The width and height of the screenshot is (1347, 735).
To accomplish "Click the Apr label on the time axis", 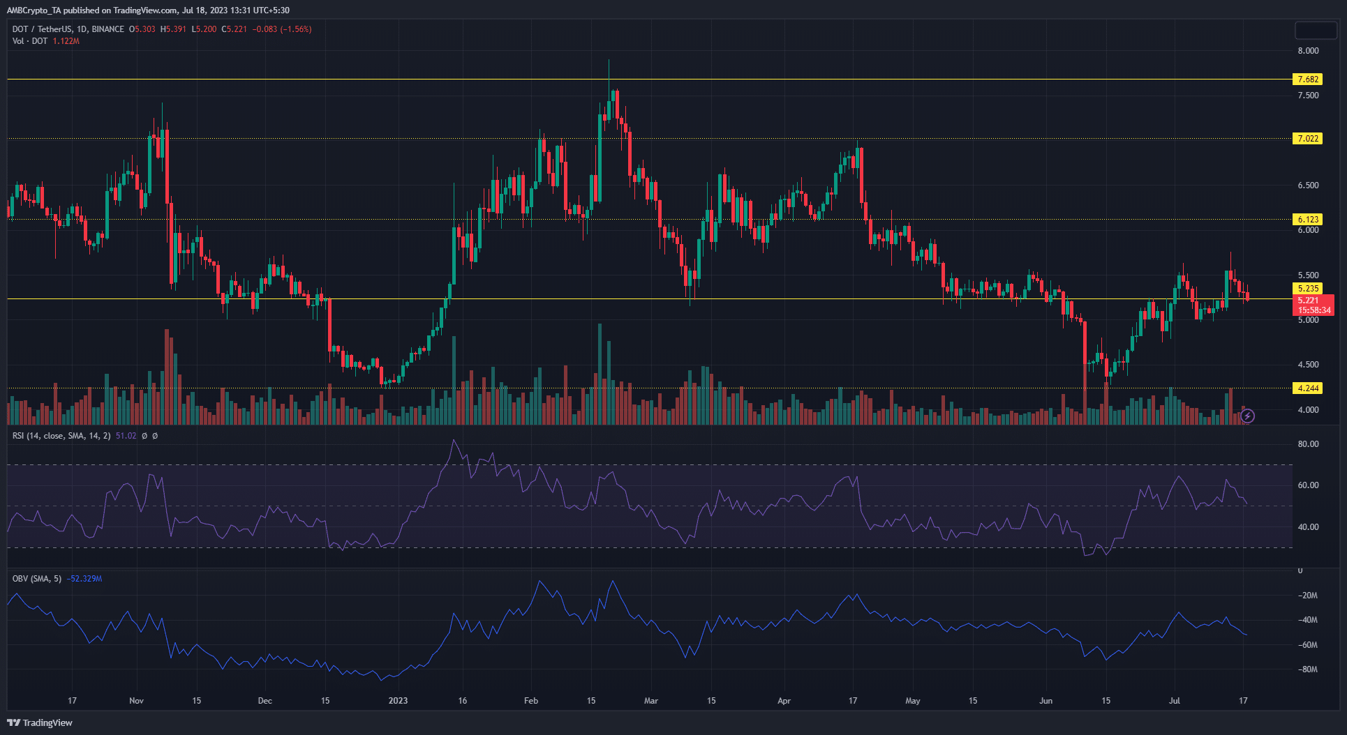I will (784, 701).
